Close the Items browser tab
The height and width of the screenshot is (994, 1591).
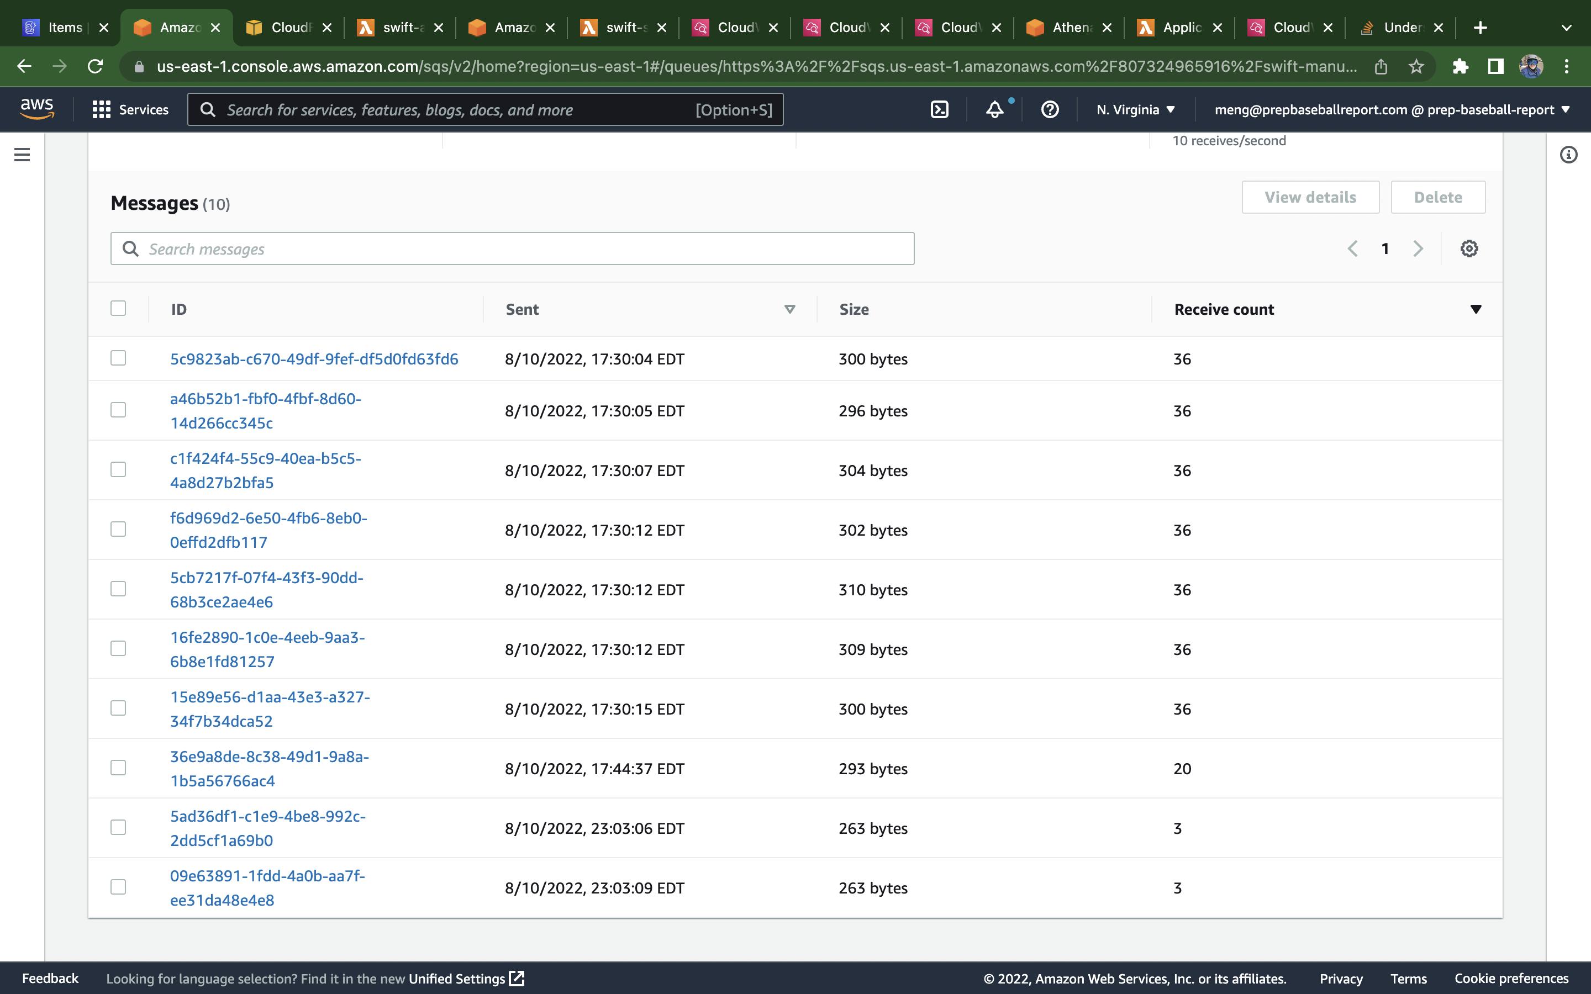coord(103,28)
